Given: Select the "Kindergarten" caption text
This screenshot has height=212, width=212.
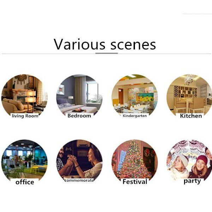Looking at the screenshot, I should (135, 116).
